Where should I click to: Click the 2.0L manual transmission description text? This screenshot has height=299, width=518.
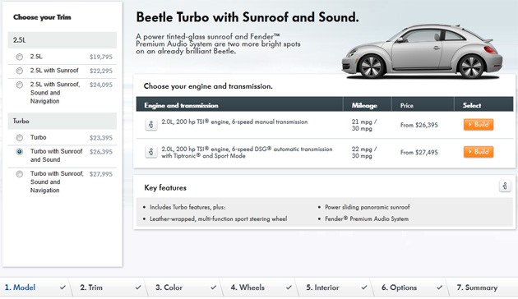[234, 122]
